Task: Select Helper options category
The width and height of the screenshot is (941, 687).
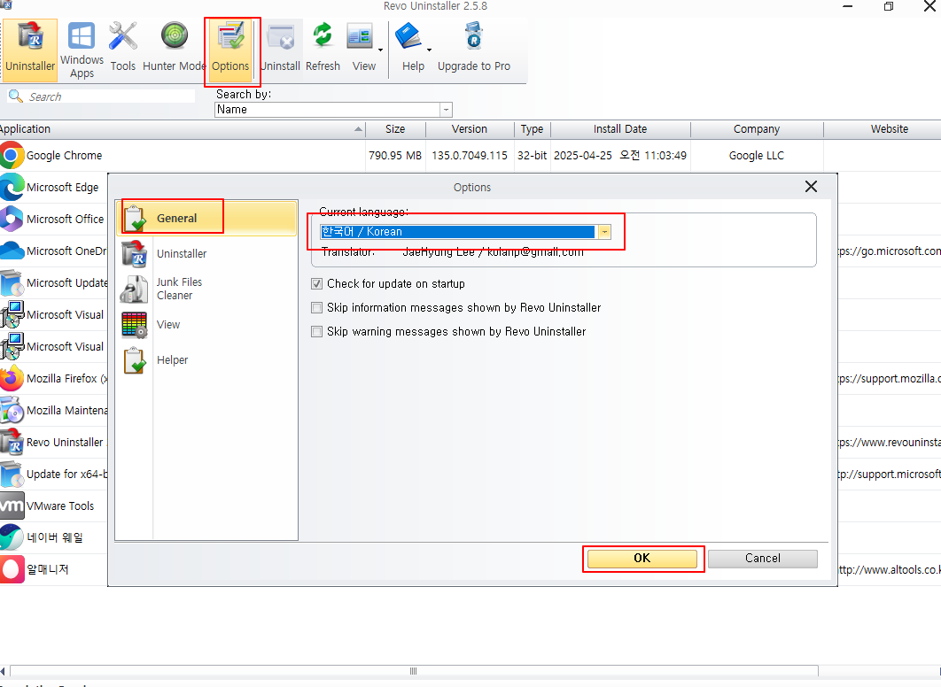Action: (x=206, y=359)
